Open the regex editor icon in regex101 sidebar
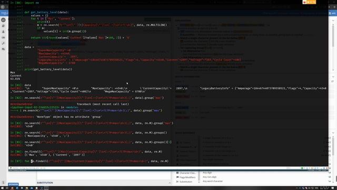 3,20
